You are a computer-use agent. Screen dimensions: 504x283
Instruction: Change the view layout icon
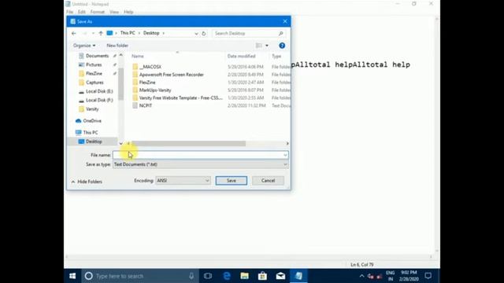pyautogui.click(x=259, y=46)
